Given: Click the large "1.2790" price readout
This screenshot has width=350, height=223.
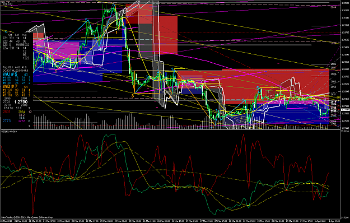Looking at the screenshot, I should (21, 102).
